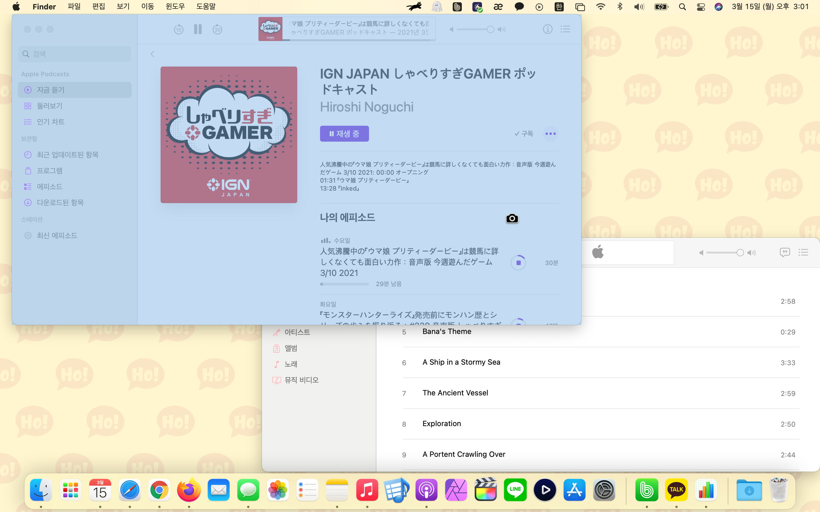Image resolution: width=820 pixels, height=512 pixels.
Task: Click the now-playing artwork thumbnail in toolbar
Action: coord(270,29)
